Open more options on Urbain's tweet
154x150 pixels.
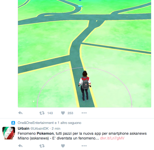(84, 146)
